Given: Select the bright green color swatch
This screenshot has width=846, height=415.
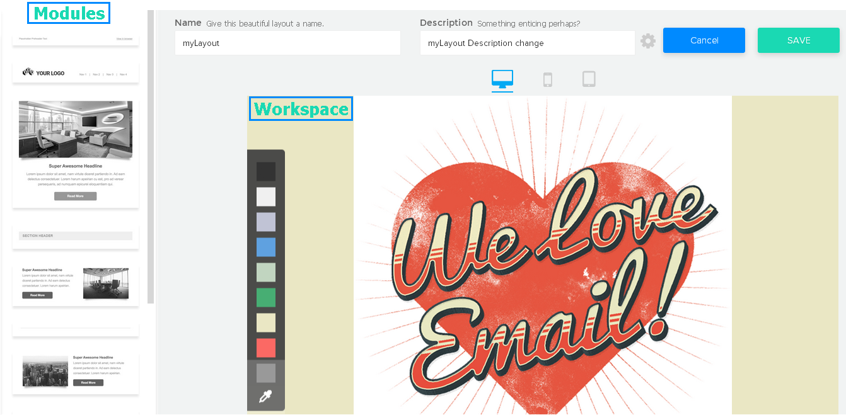Looking at the screenshot, I should [266, 297].
